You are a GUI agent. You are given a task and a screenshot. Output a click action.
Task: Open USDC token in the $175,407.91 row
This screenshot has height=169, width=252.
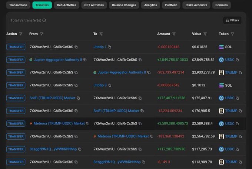click(x=230, y=98)
